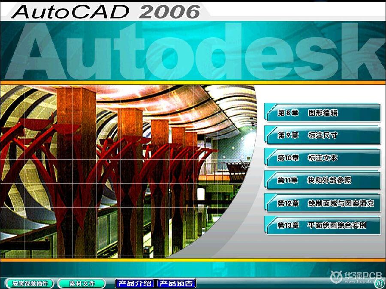Click the 安装视频插件 button
This screenshot has width=386, height=289.
click(30, 283)
